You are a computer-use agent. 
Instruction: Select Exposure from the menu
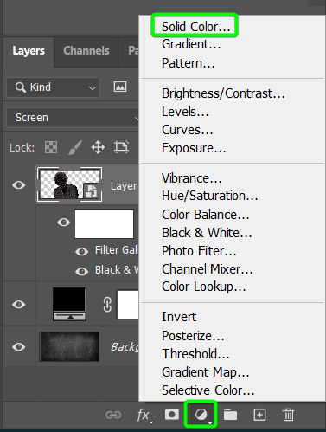coord(194,148)
